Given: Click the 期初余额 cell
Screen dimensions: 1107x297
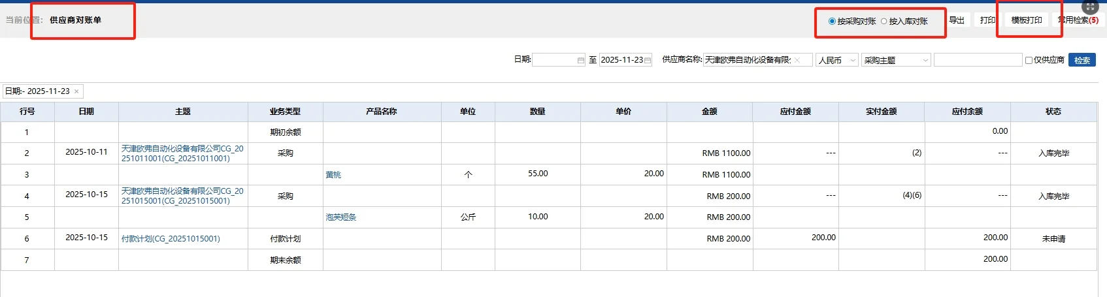Looking at the screenshot, I should click(286, 133).
